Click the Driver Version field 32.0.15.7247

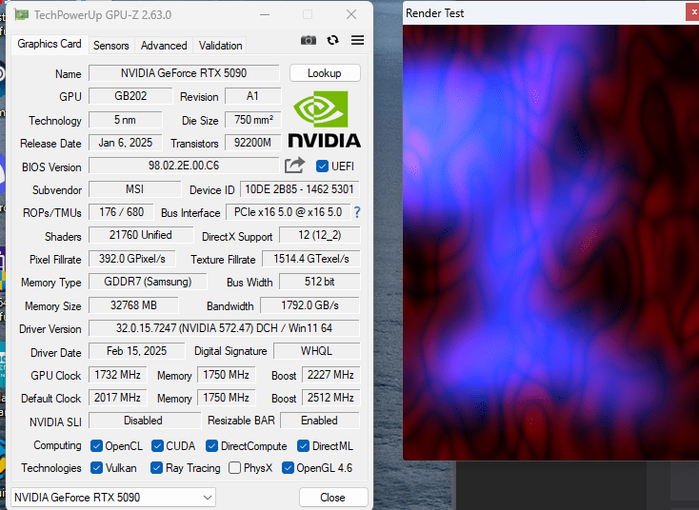224,328
